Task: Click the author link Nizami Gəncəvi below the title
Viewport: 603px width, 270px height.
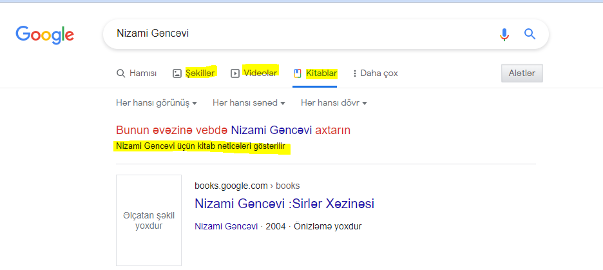Action: pos(226,227)
